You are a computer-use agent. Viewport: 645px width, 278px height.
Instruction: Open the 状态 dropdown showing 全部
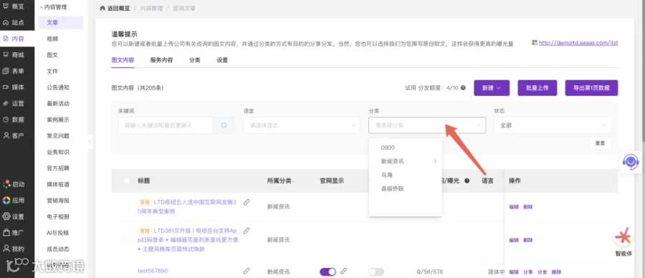tap(553, 125)
